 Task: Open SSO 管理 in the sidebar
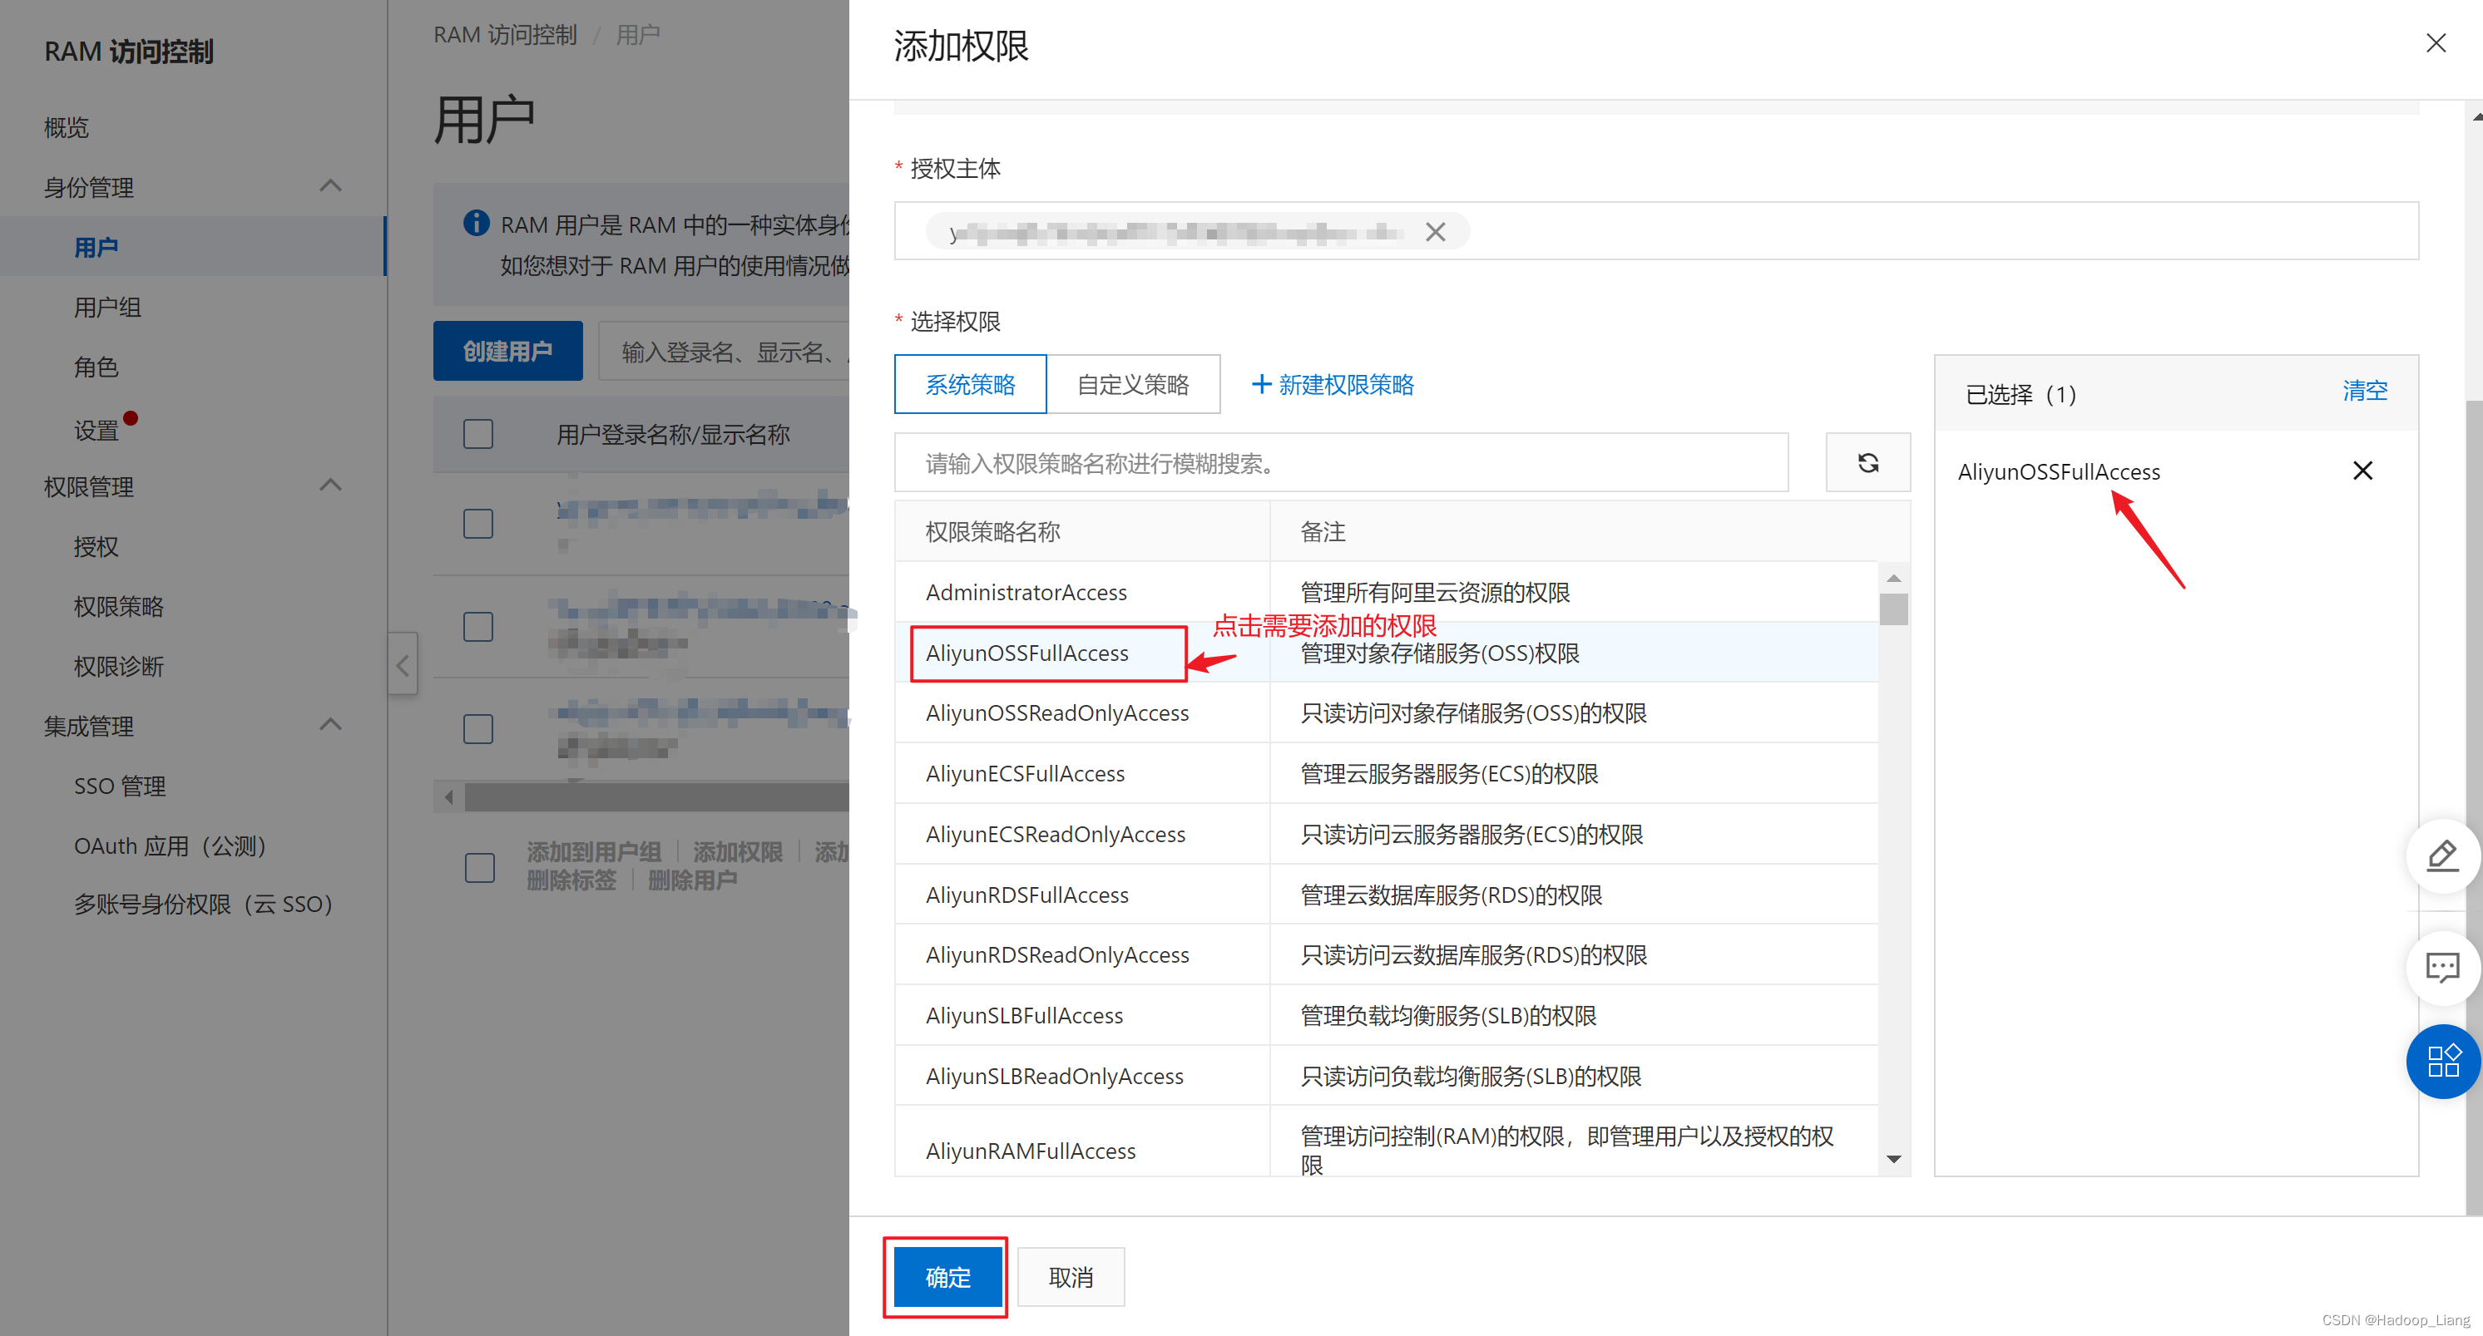(x=121, y=786)
